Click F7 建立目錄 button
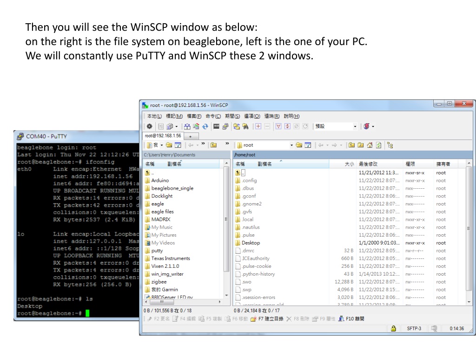Screen dimensions: 476x357 coord(267,319)
